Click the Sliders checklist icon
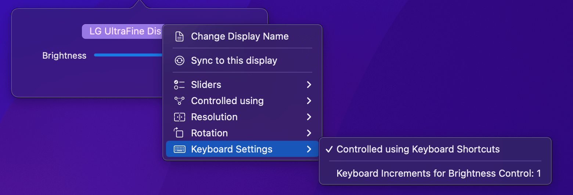Viewport: 573px width, 195px height. [x=179, y=85]
